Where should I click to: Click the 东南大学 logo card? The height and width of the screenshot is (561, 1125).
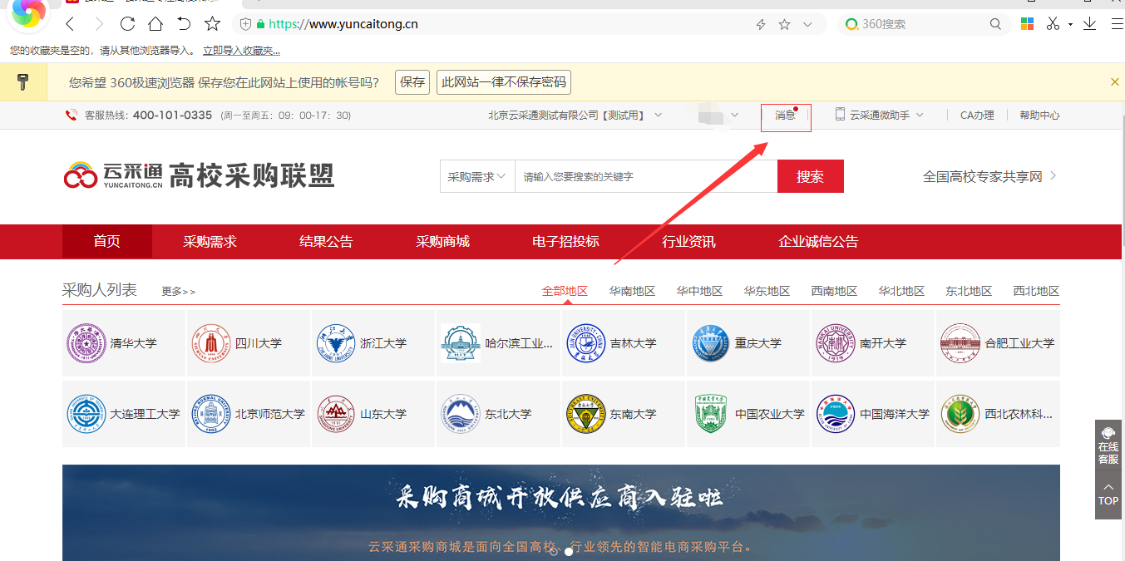point(624,414)
